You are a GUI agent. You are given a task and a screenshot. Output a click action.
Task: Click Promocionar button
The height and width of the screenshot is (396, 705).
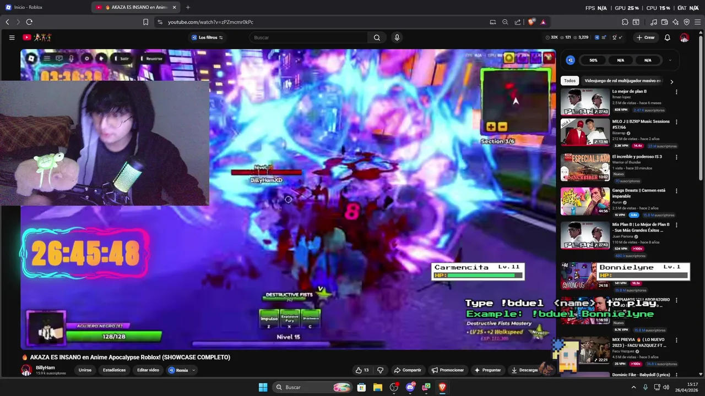pyautogui.click(x=447, y=370)
